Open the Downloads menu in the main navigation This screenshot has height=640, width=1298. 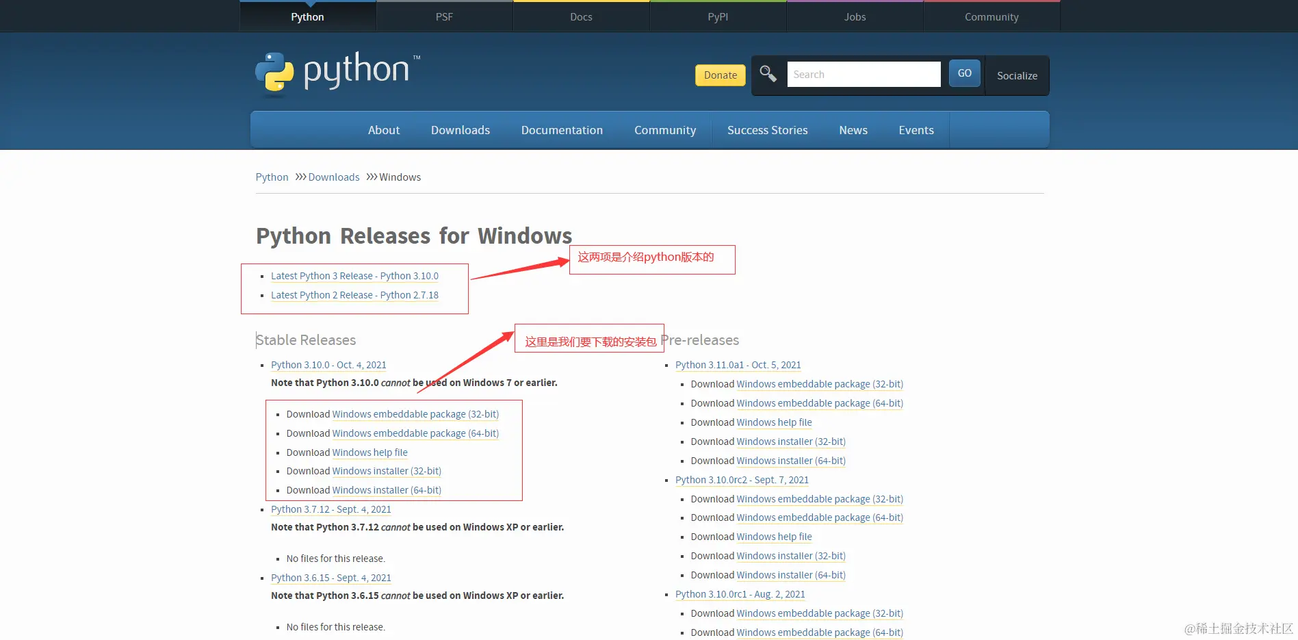[x=460, y=130]
